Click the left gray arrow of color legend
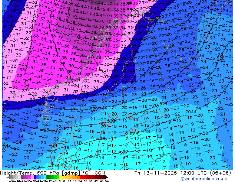The height and width of the screenshot is (182, 235). pyautogui.click(x=8, y=178)
